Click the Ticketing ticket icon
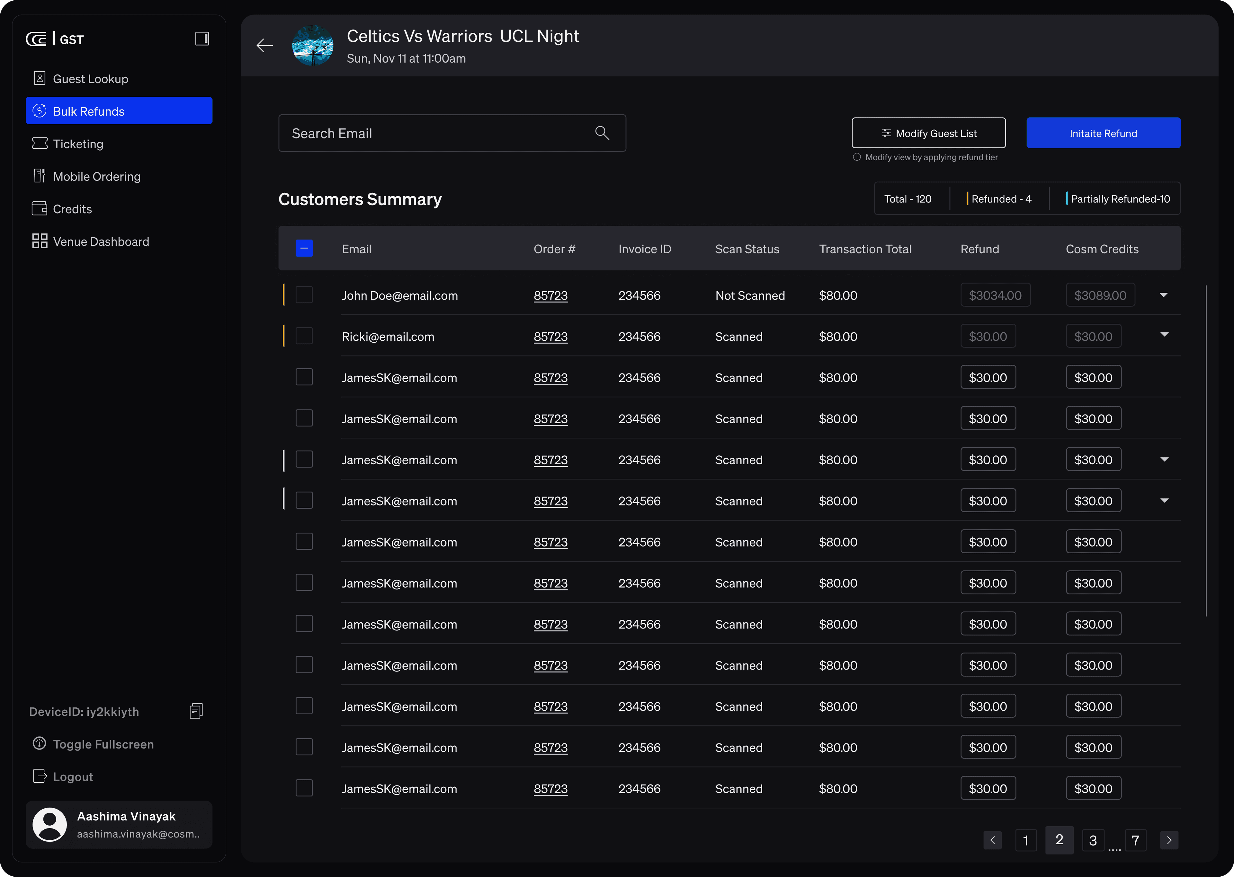This screenshot has width=1234, height=877. (40, 143)
